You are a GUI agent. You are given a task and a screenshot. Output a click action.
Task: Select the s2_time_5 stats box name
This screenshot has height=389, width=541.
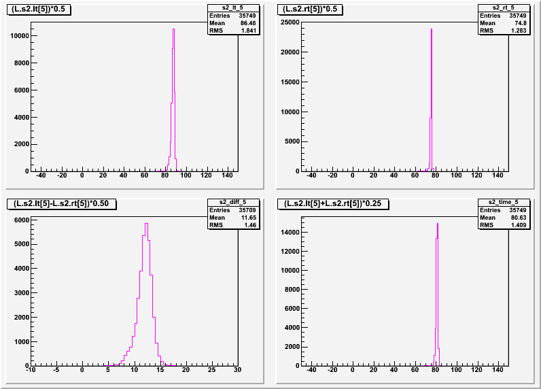pos(504,202)
